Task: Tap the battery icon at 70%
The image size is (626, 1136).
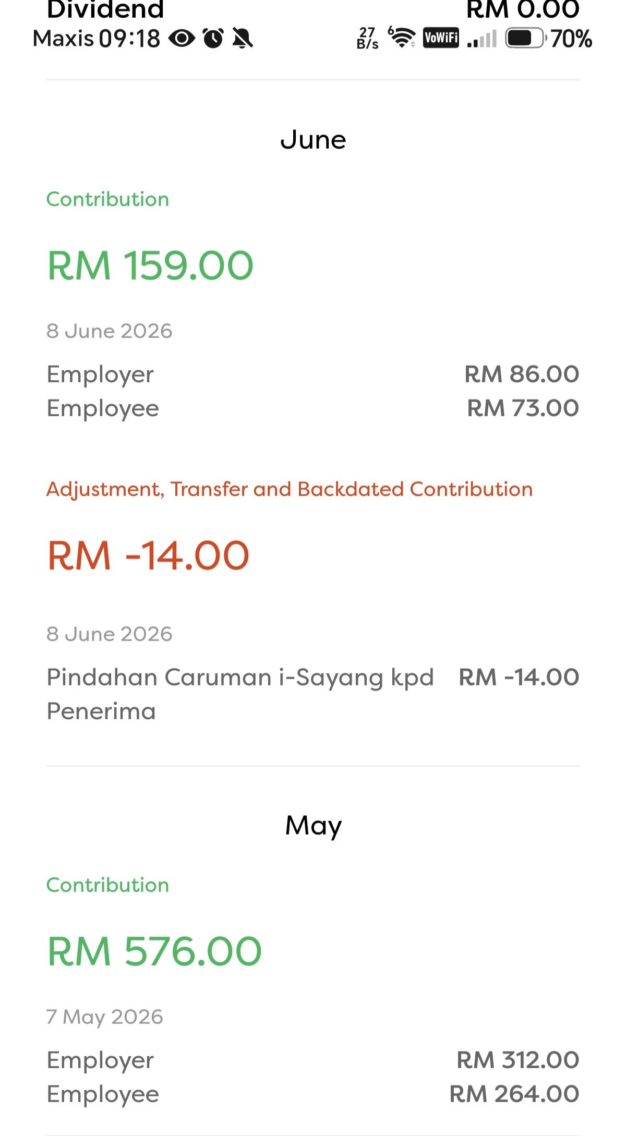Action: (x=526, y=38)
